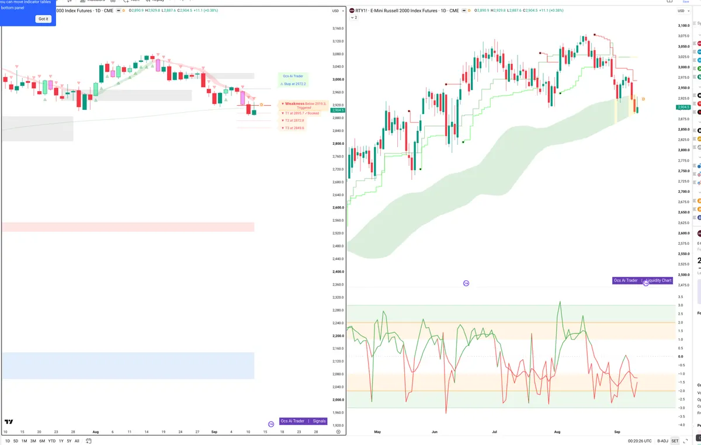Image resolution: width=701 pixels, height=445 pixels.
Task: Click the D marker beside the last left candle
Action: pyautogui.click(x=262, y=105)
